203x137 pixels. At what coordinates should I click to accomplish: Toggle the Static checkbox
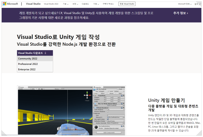click(118, 89)
